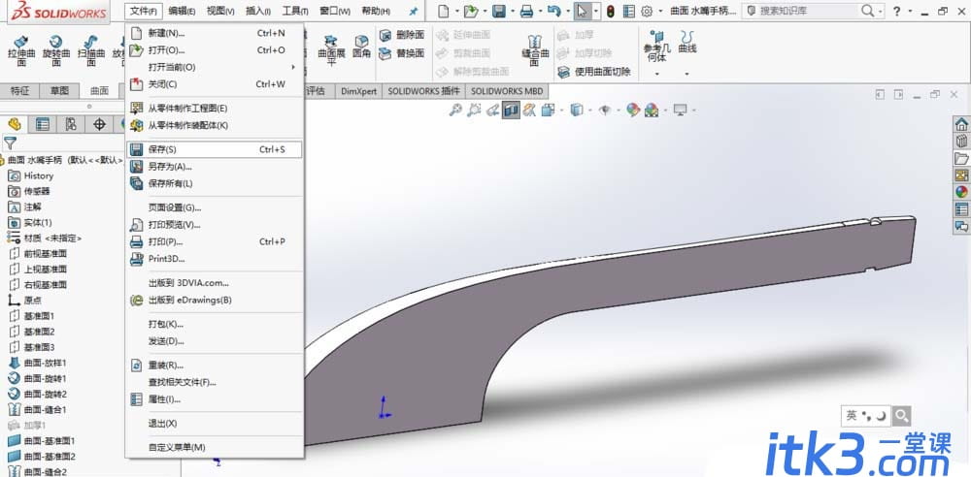Click Save (保存) in File menu
Screen dimensions: 971x477
215,149
